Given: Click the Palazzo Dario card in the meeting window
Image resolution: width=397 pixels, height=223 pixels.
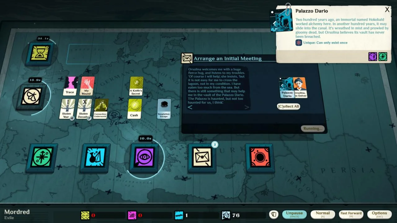Looking at the screenshot, I should pos(286,88).
